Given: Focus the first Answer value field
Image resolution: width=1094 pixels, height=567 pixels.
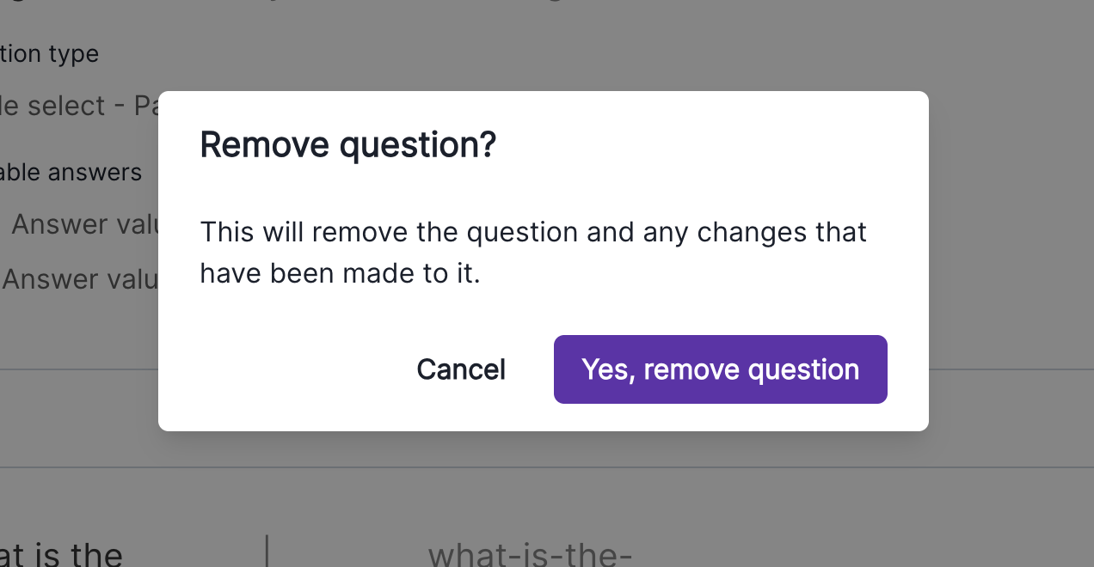Looking at the screenshot, I should 84,225.
